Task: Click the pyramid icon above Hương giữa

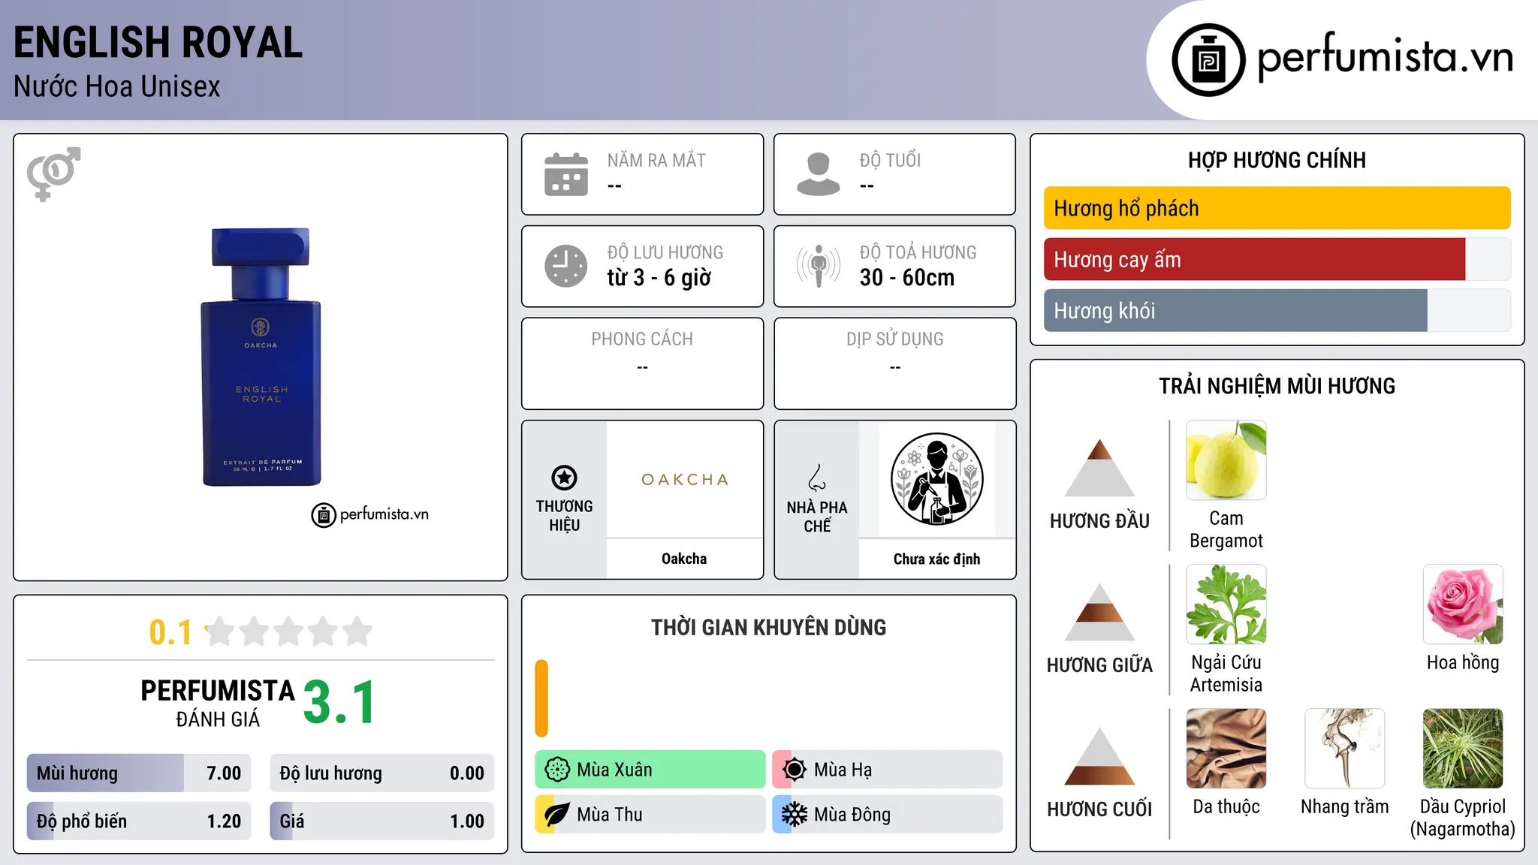Action: 1099,612
